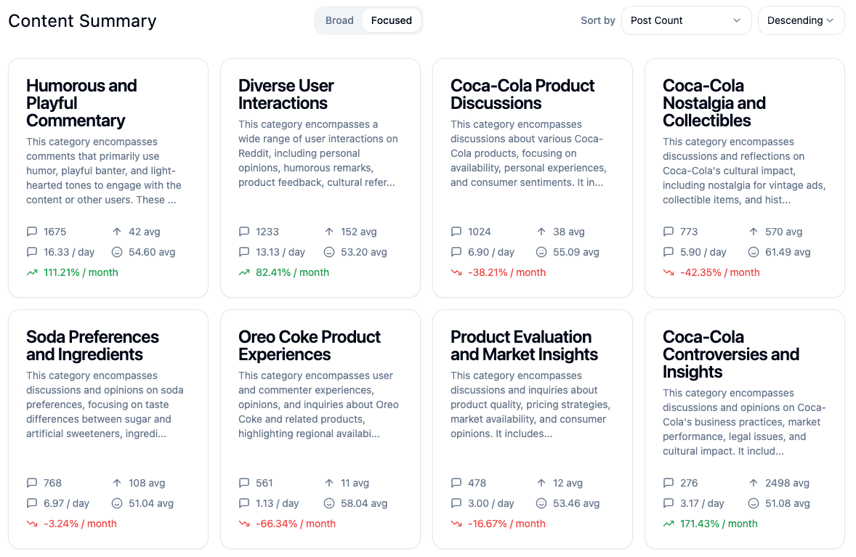856x557 pixels.
Task: Click upvote arrow icon beside 2498 avg
Action: click(754, 483)
